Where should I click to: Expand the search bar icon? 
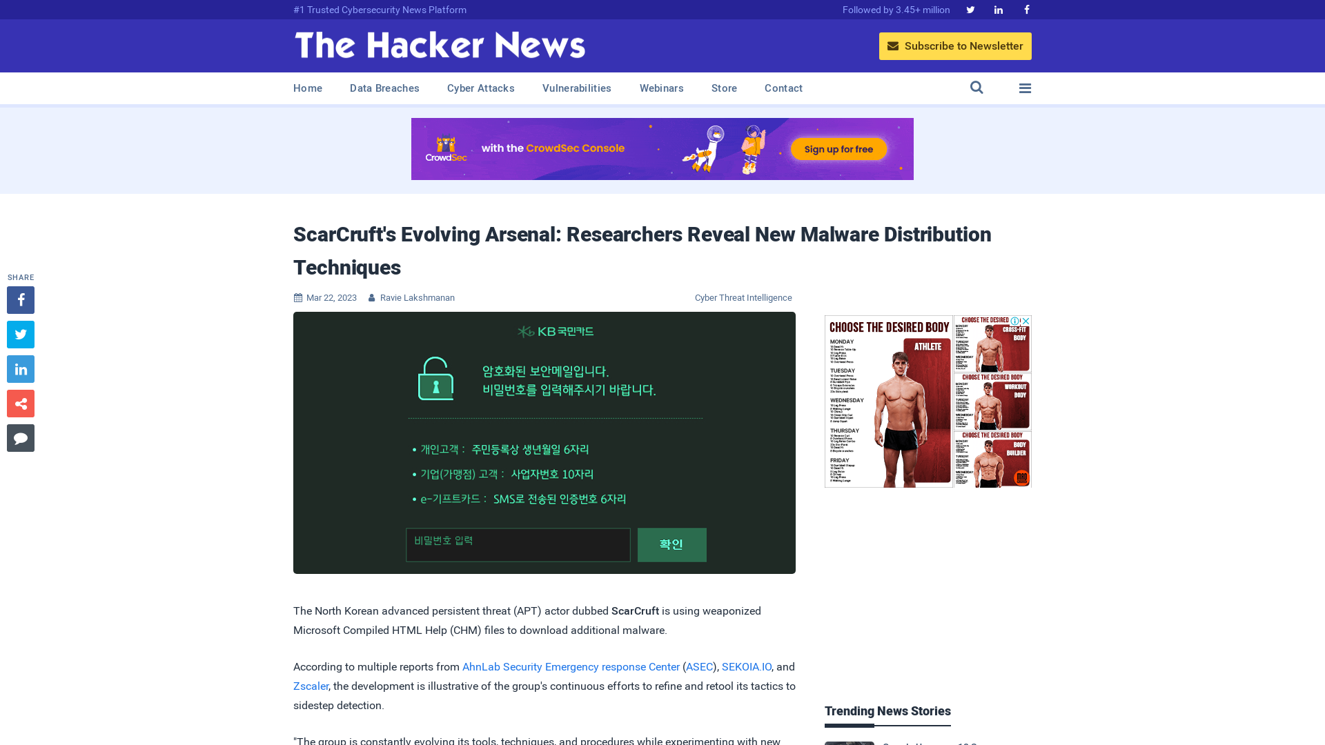tap(976, 88)
